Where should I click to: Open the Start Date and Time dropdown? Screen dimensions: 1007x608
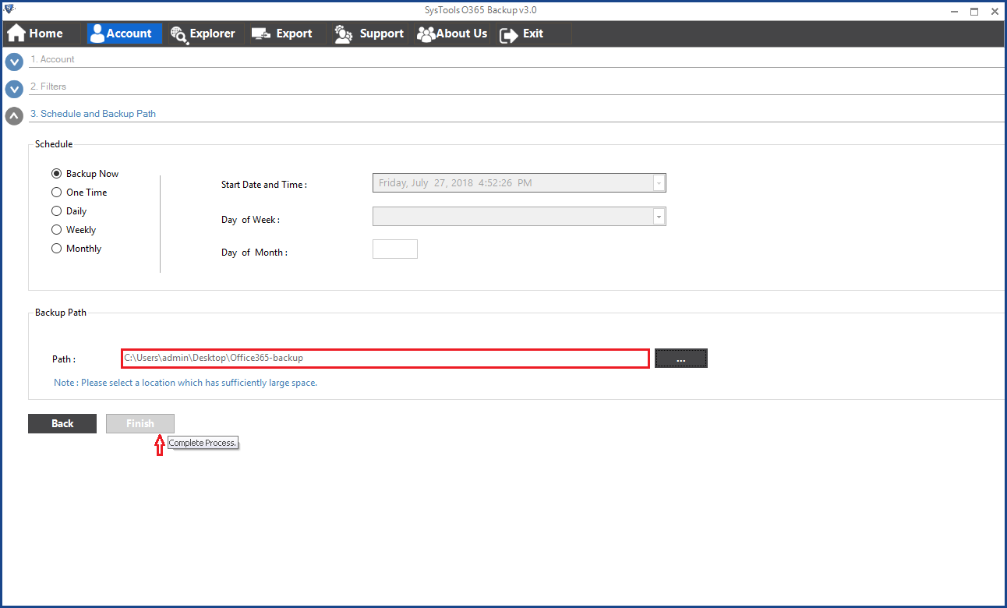coord(659,183)
